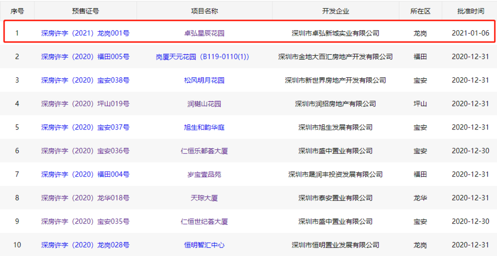Select 深圳市盛中置业有限公司 in the 仁恒世纪荟大厦 row
The width and height of the screenshot is (497, 256).
[x=336, y=222]
